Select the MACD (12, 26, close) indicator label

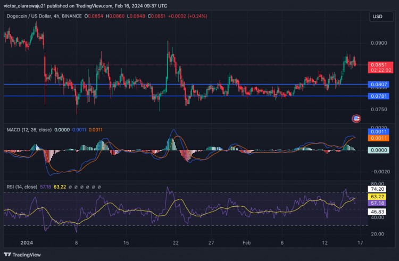29,129
